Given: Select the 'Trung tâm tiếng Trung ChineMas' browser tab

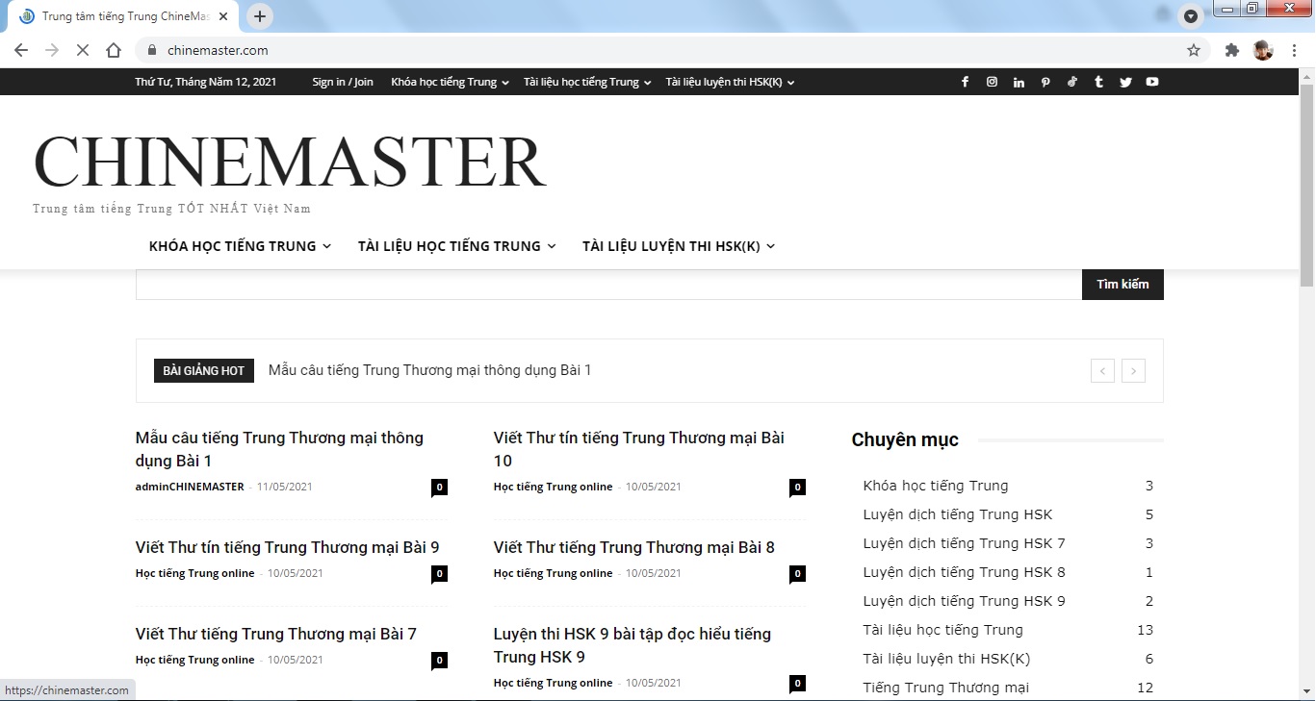Looking at the screenshot, I should coord(125,16).
